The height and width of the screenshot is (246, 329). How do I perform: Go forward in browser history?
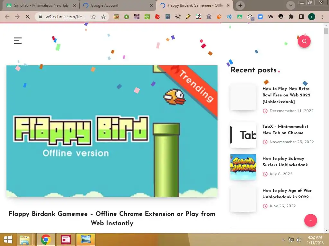point(17,17)
